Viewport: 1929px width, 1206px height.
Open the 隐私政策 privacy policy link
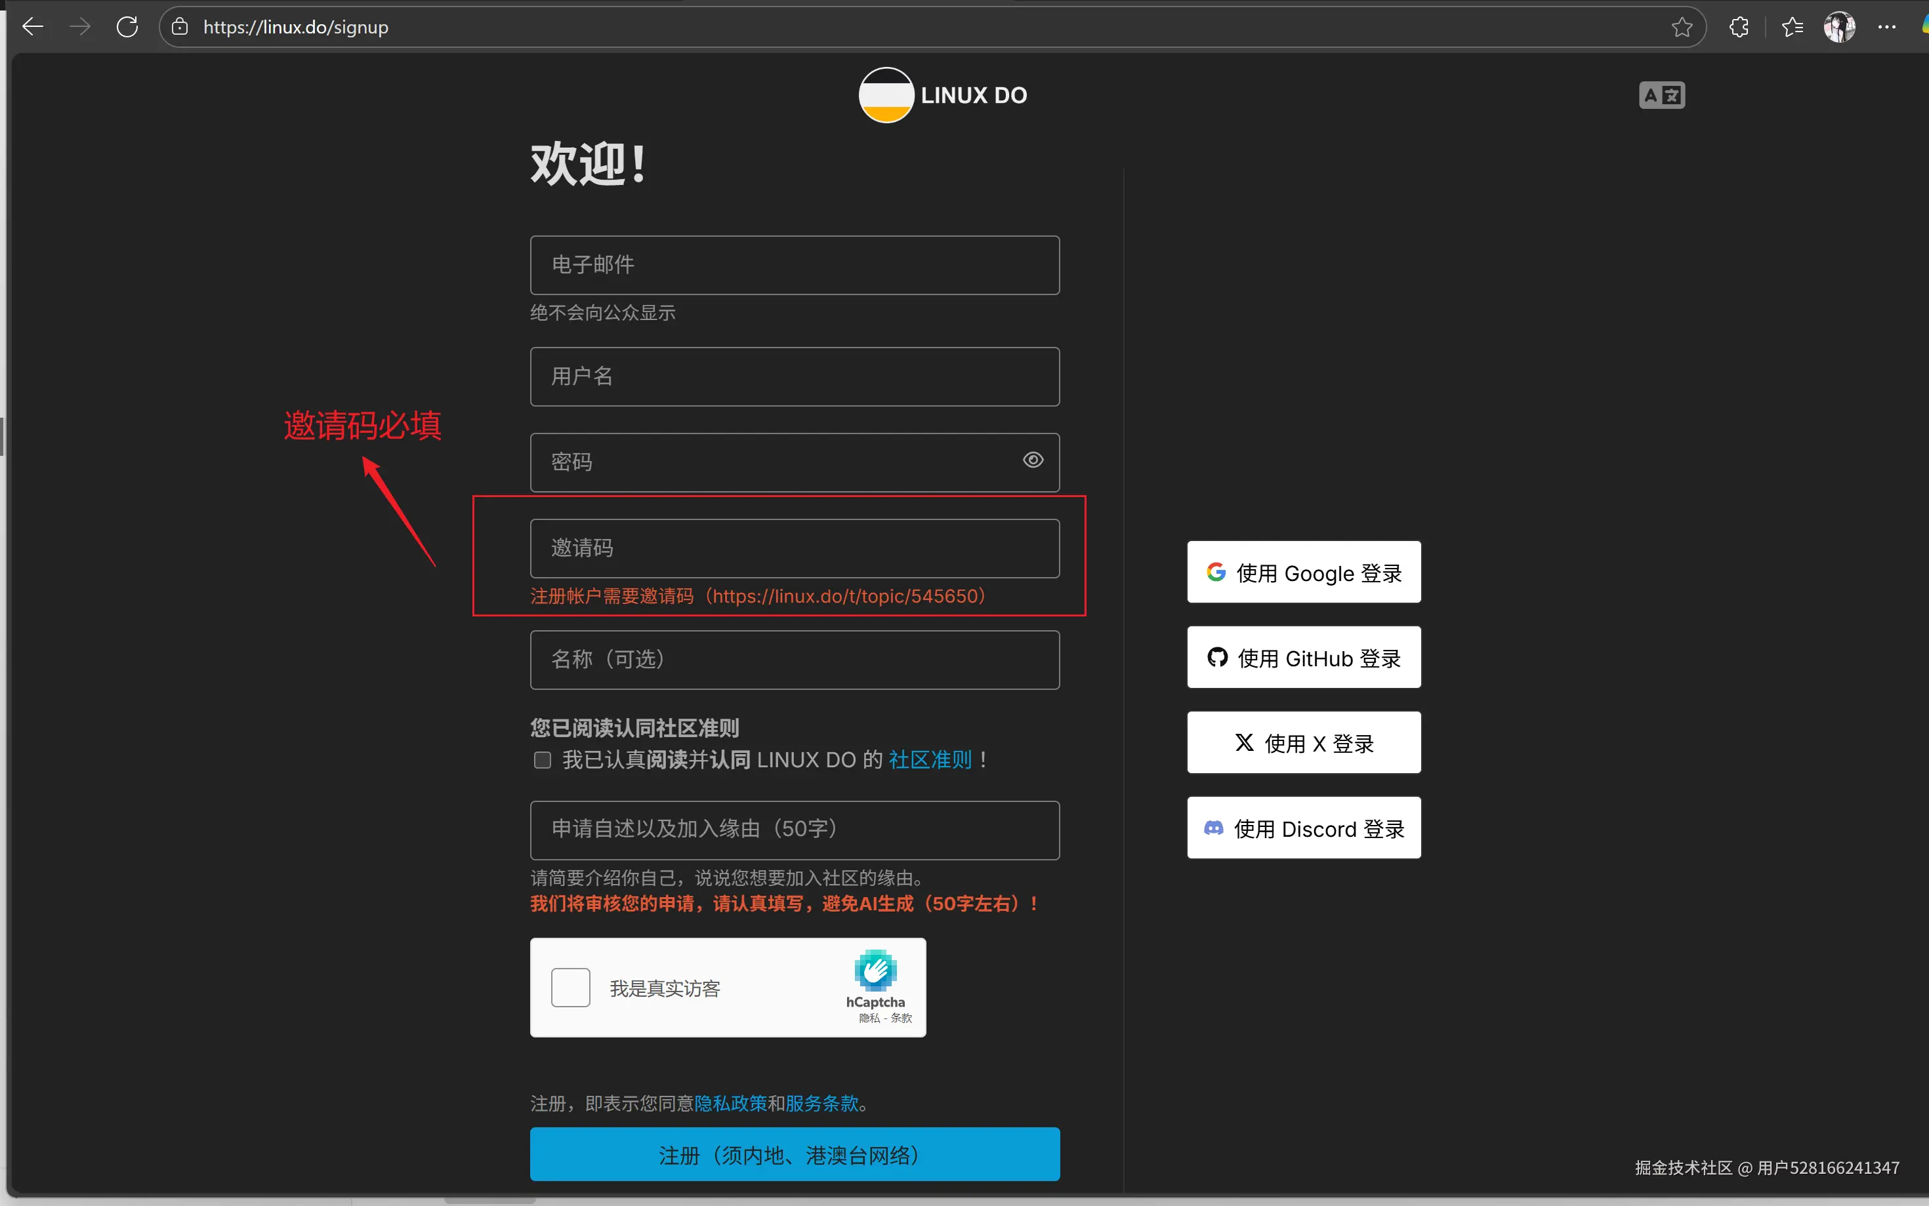[730, 1104]
